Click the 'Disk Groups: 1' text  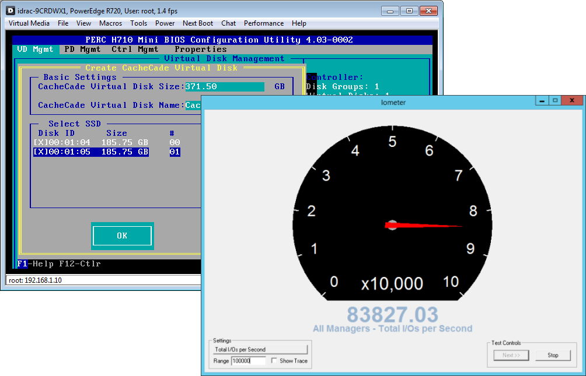click(343, 87)
